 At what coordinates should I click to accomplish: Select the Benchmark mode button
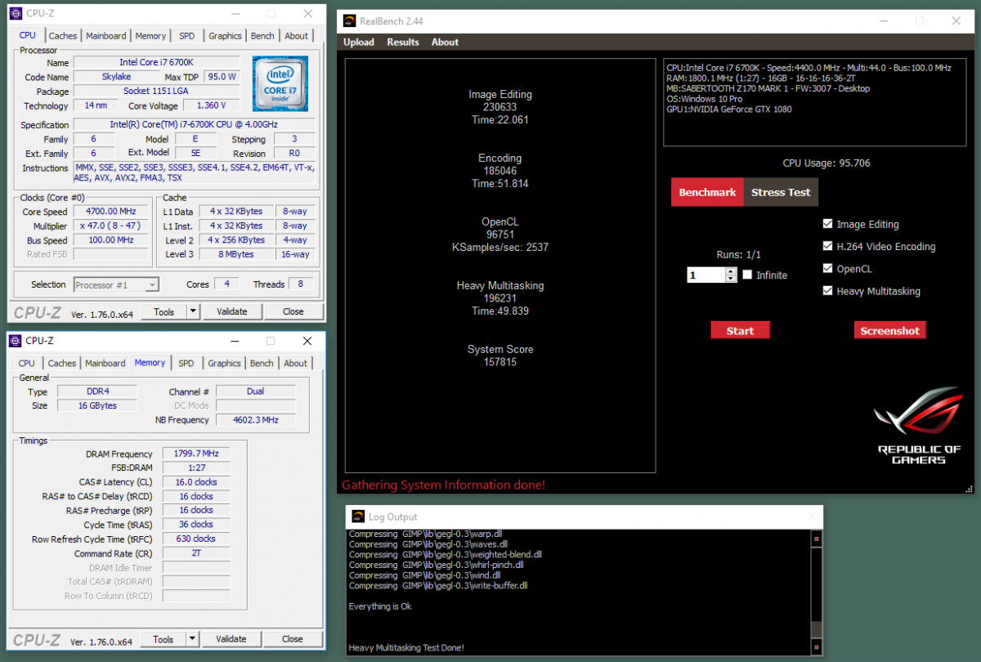[x=708, y=192]
